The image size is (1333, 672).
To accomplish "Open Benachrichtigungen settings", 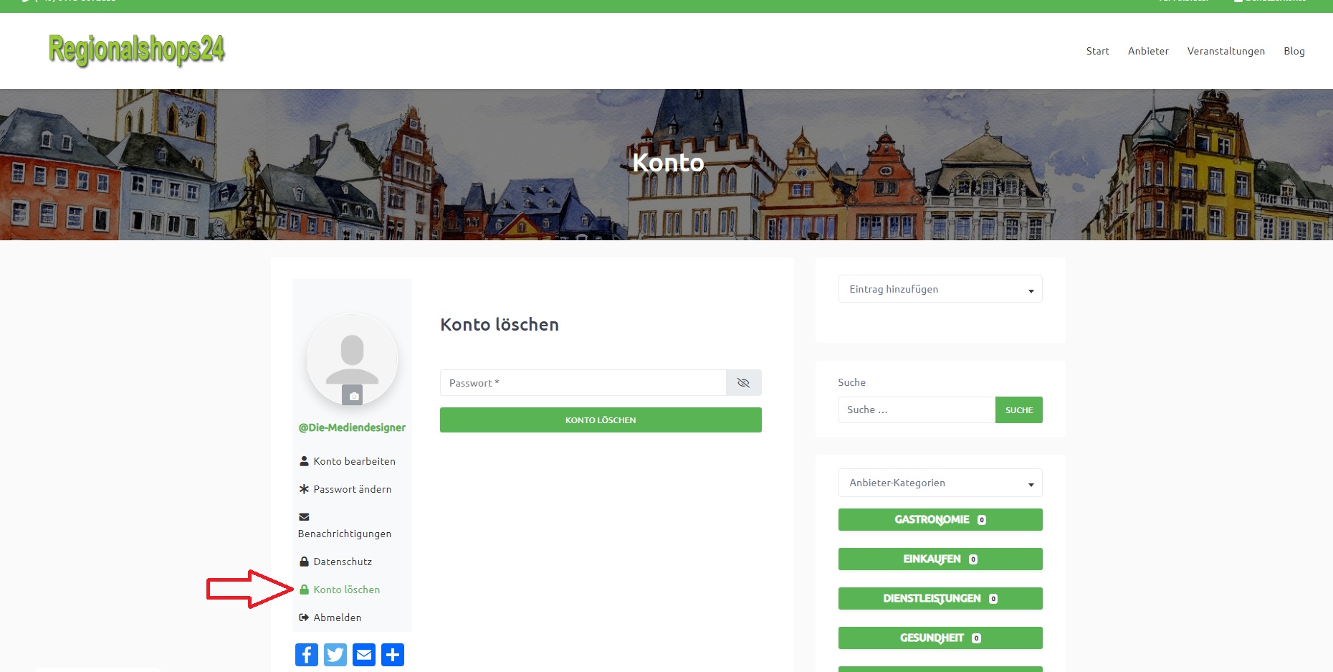I will 345,534.
